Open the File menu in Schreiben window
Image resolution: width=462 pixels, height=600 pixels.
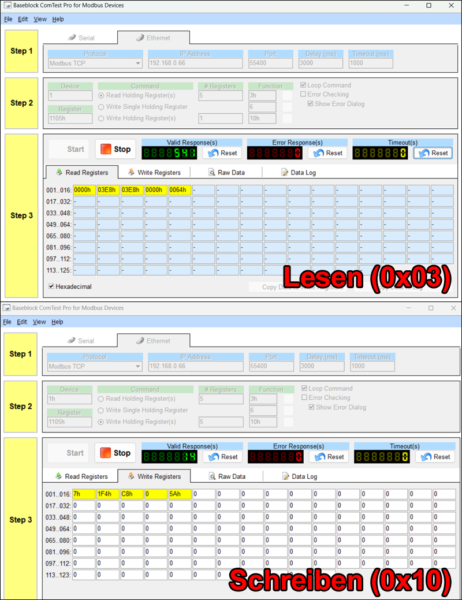[x=8, y=322]
